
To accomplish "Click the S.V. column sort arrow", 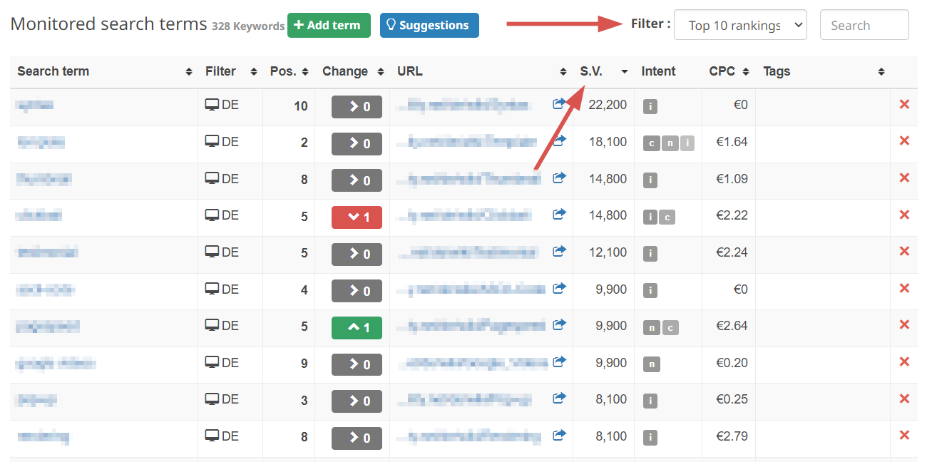I will click(x=624, y=71).
